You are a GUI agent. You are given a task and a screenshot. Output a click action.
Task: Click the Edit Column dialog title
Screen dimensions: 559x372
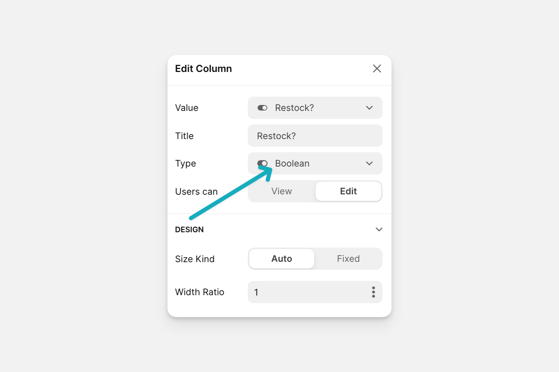(203, 68)
